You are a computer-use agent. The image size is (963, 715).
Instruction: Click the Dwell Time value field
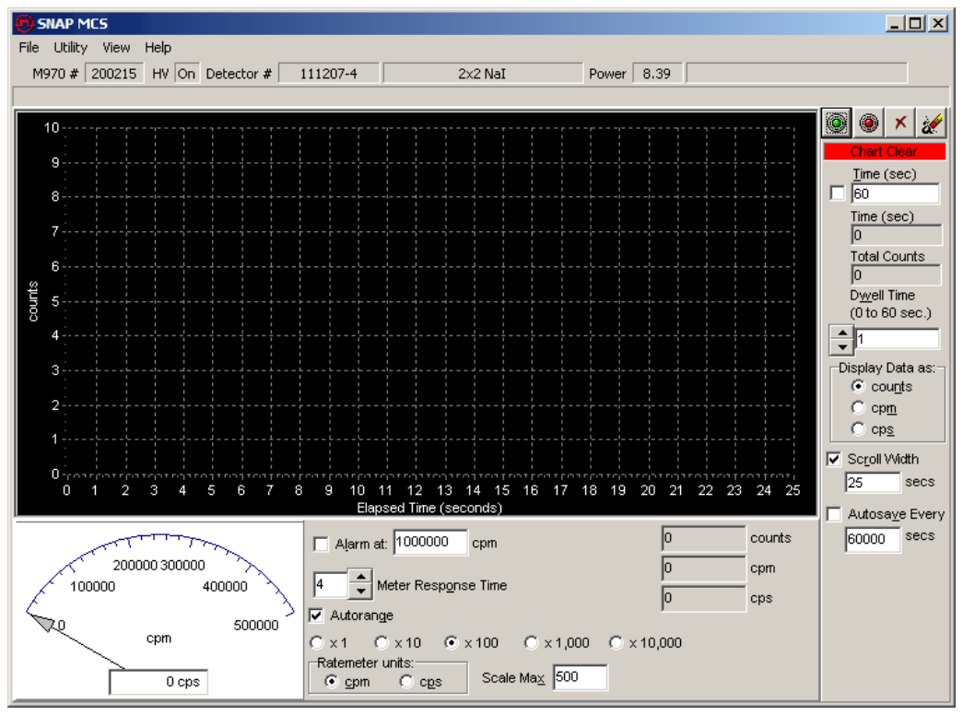[x=898, y=339]
